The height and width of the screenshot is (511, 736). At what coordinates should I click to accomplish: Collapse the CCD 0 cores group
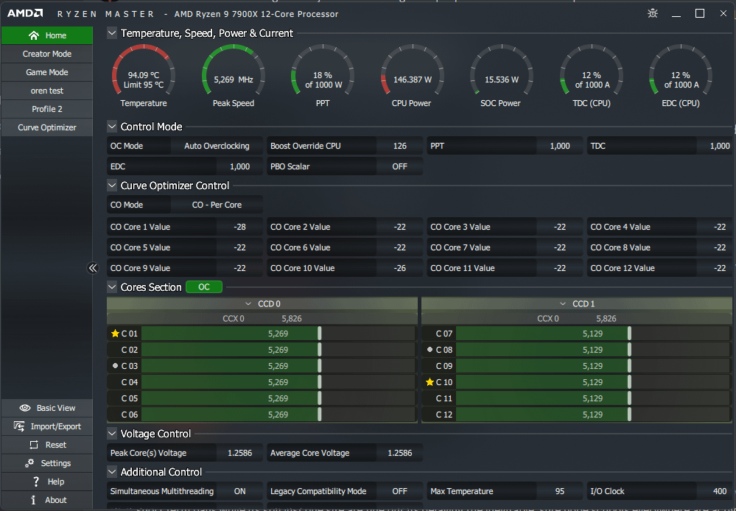coord(248,303)
